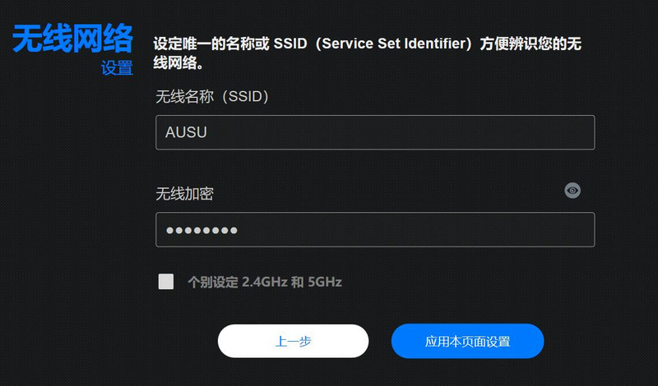Focus the 无线加密 password field
658x386 pixels.
(375, 230)
